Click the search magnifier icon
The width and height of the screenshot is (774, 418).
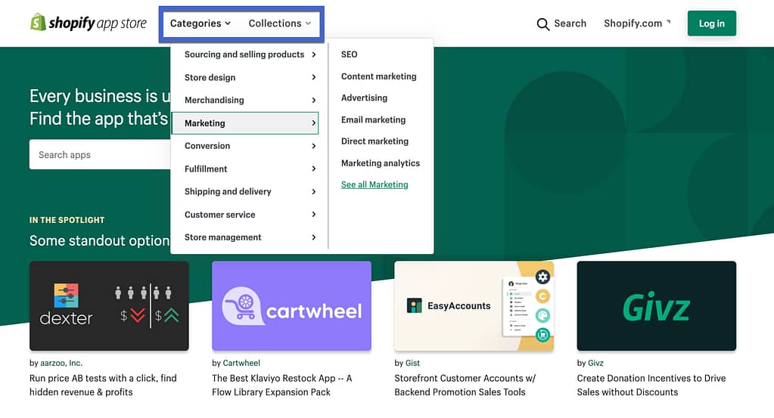(543, 24)
